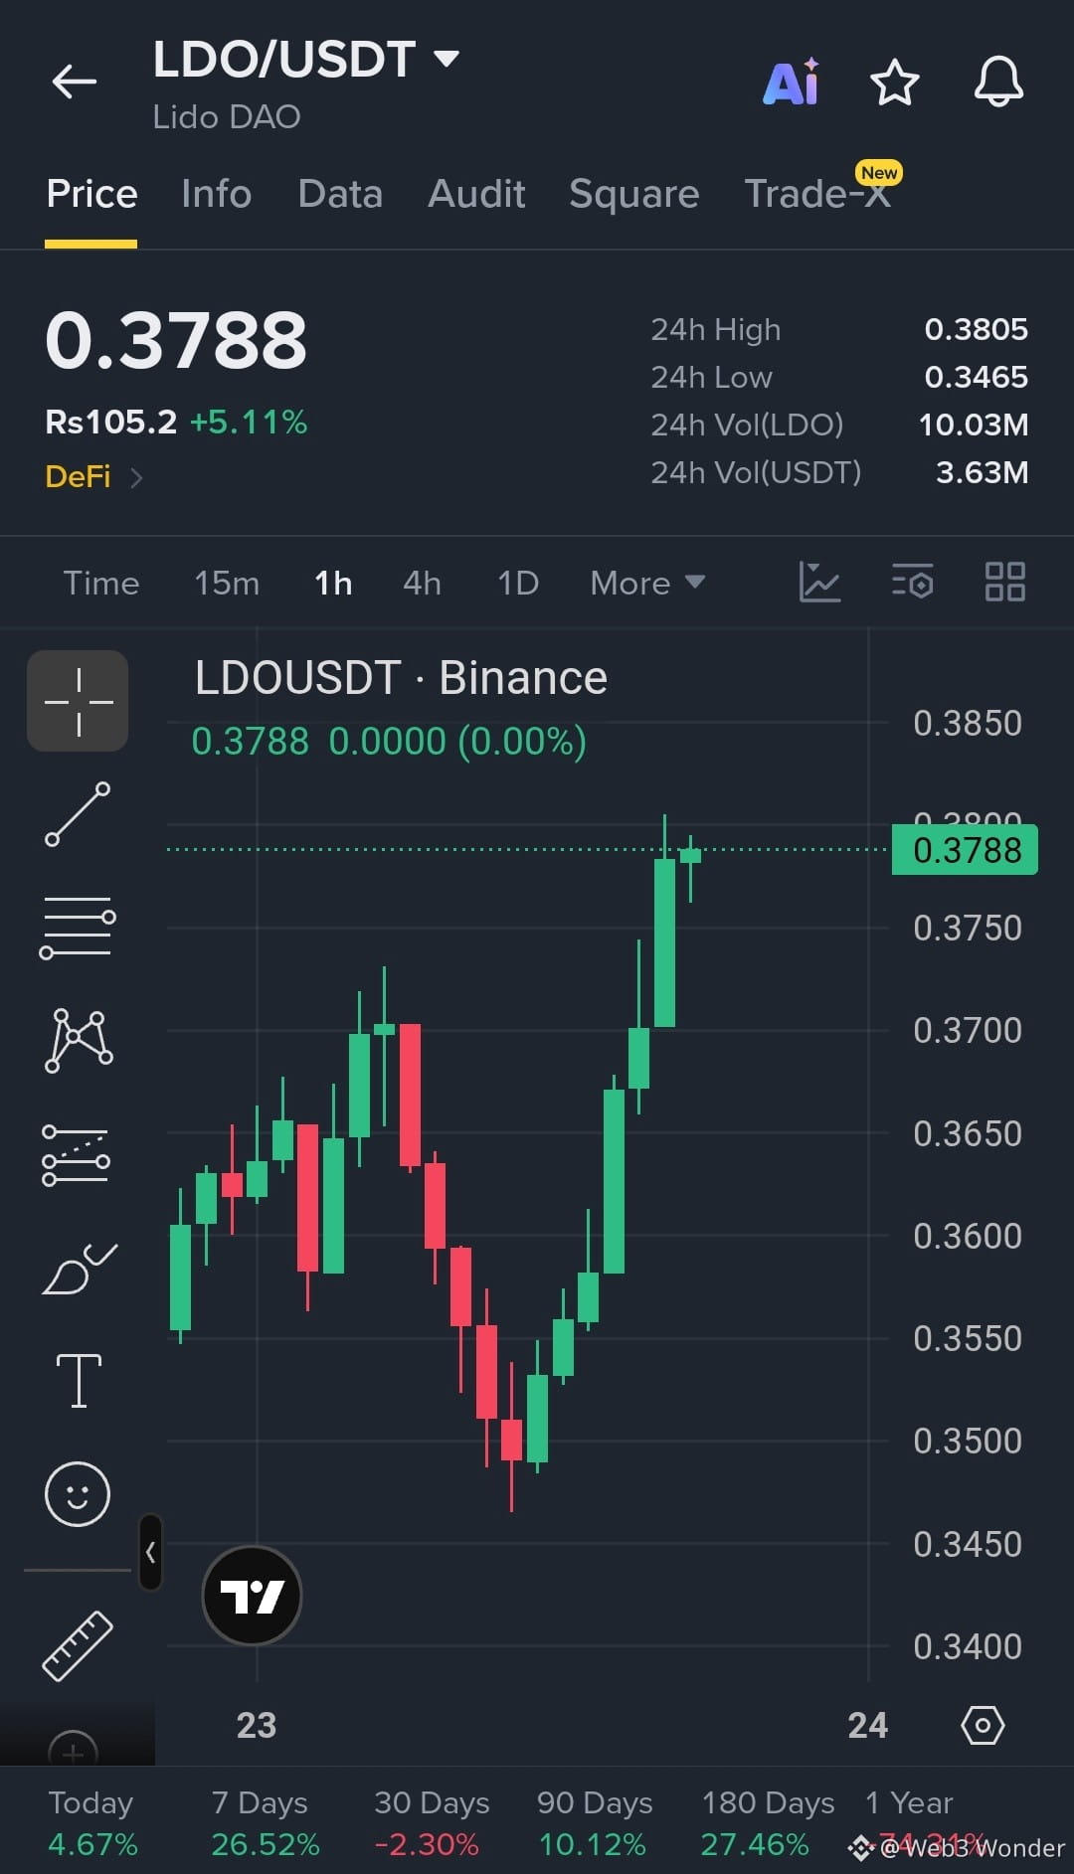Select the 4h timeframe
Viewport: 1074px width, 1874px height.
(422, 583)
